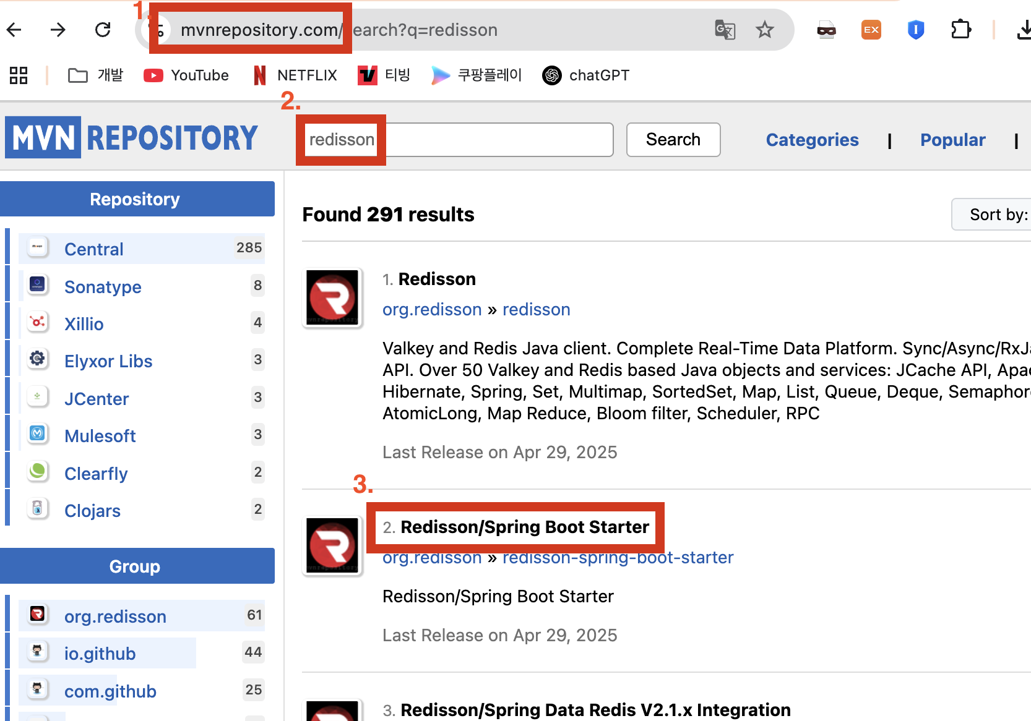The width and height of the screenshot is (1031, 721).
Task: Show browser downloads
Action: click(x=1024, y=30)
